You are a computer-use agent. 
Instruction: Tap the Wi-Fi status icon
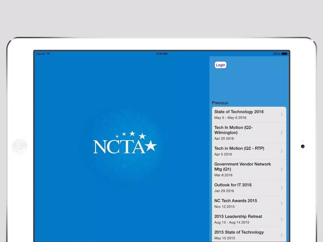48,54
